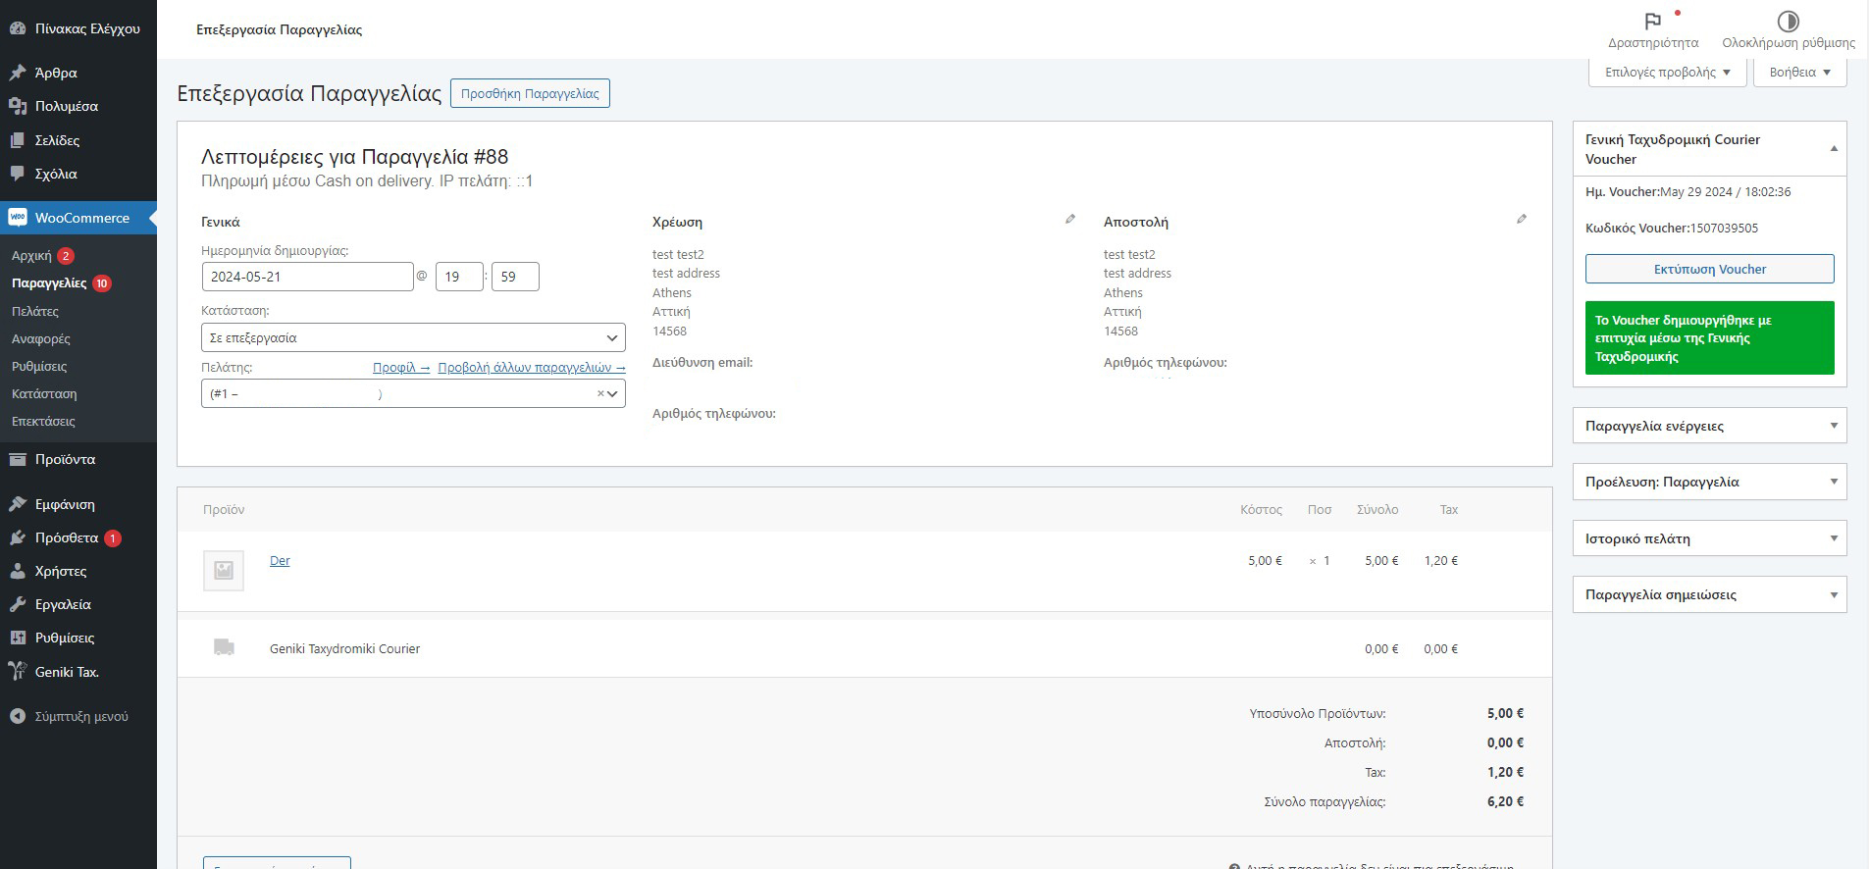1869x869 pixels.
Task: Collapse the Γενική Ταχυδρομική Courier Voucher panel
Action: pos(1833,149)
